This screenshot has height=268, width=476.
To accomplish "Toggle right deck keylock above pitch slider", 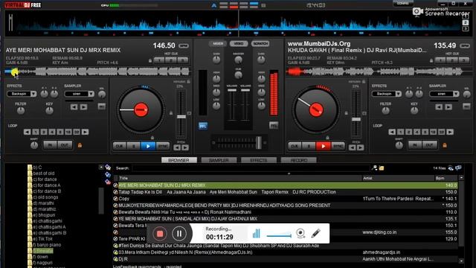I will point(364,81).
